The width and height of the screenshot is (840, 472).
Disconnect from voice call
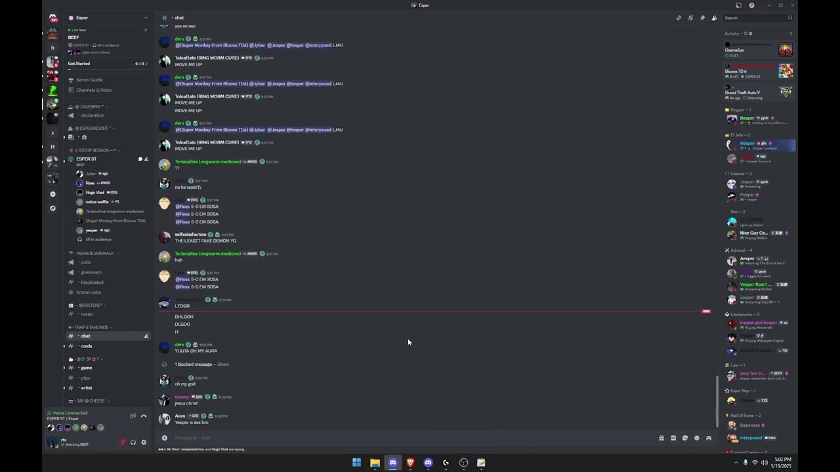tap(144, 416)
